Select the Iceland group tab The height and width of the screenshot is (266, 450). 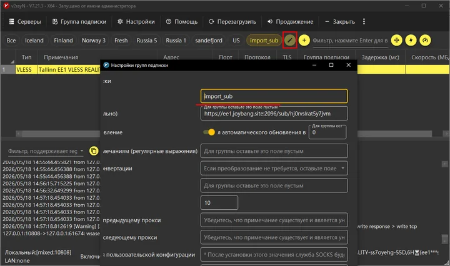click(x=34, y=41)
